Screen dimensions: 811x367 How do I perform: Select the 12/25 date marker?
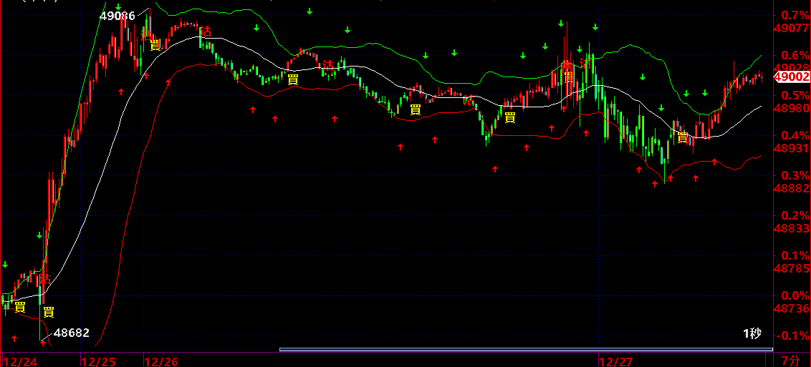[99, 361]
